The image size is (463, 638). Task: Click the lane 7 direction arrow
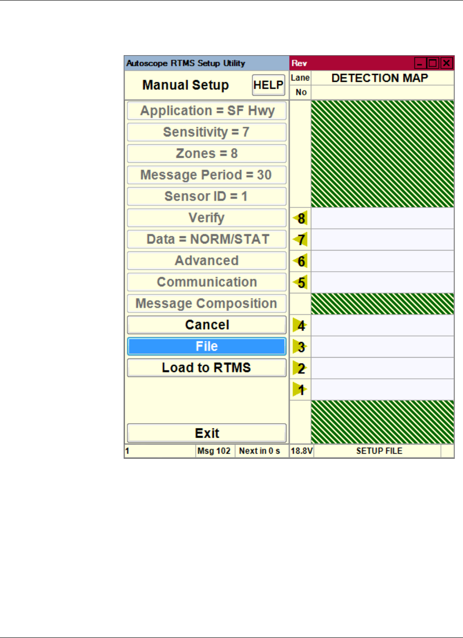(300, 239)
